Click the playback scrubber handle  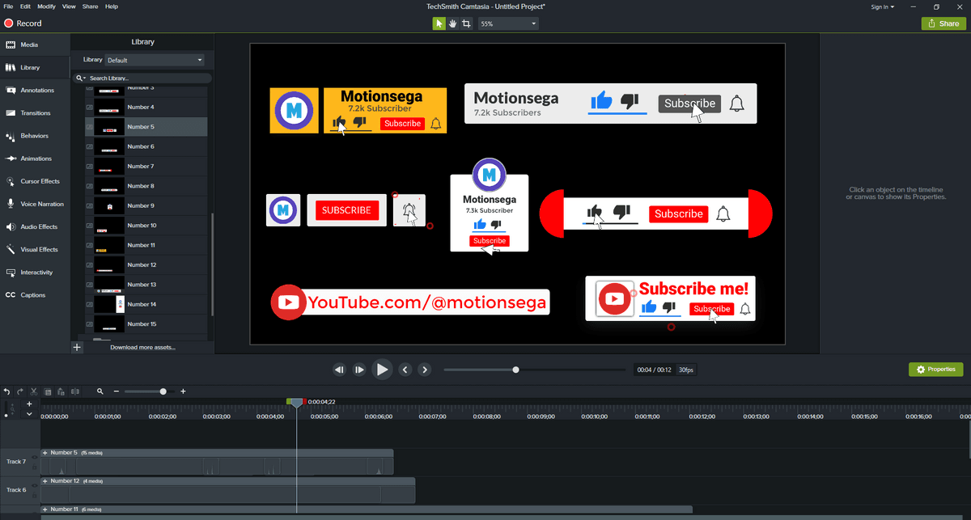click(x=515, y=370)
